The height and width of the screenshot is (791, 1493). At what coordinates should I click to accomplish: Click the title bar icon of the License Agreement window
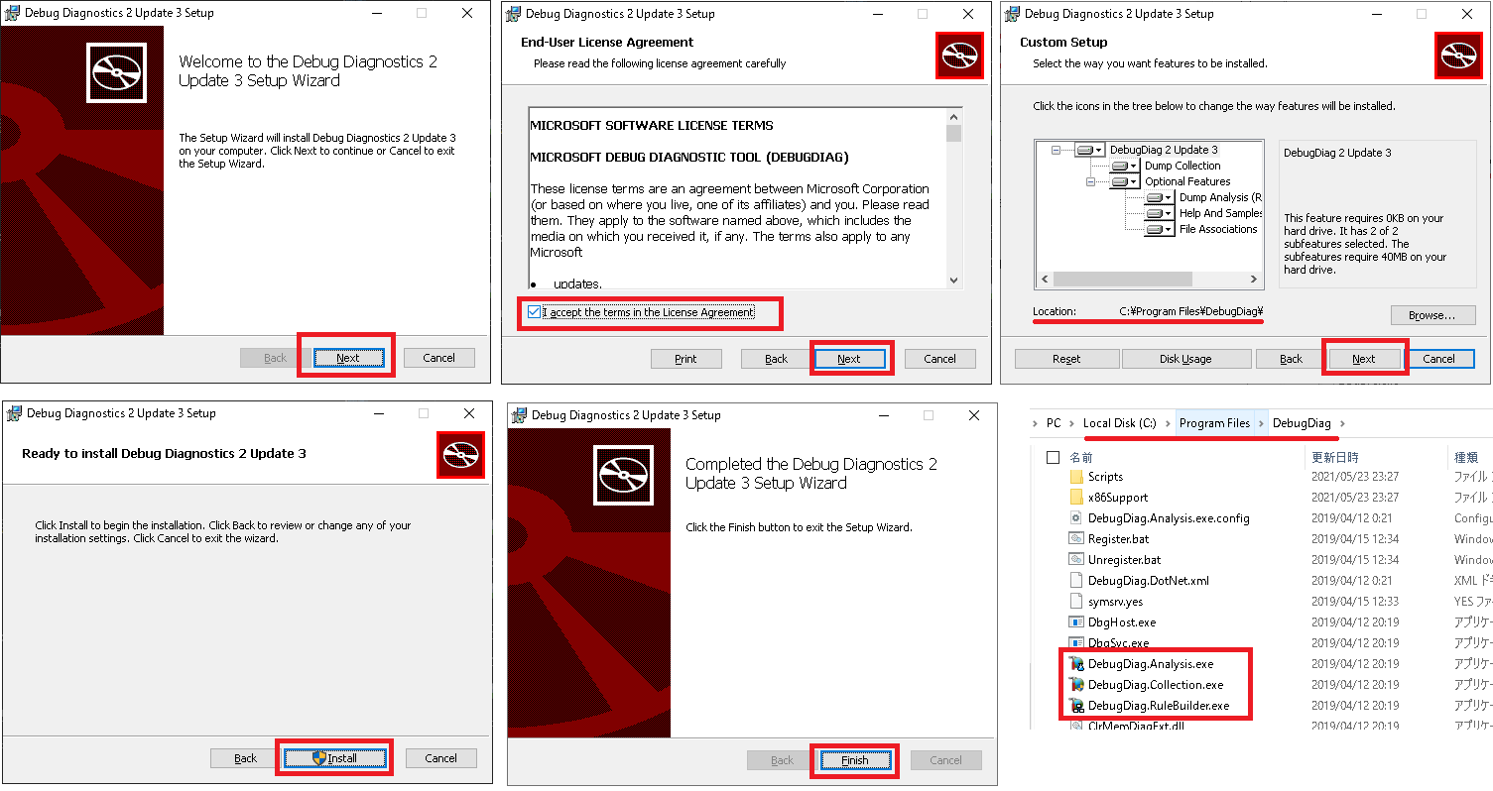pos(513,14)
